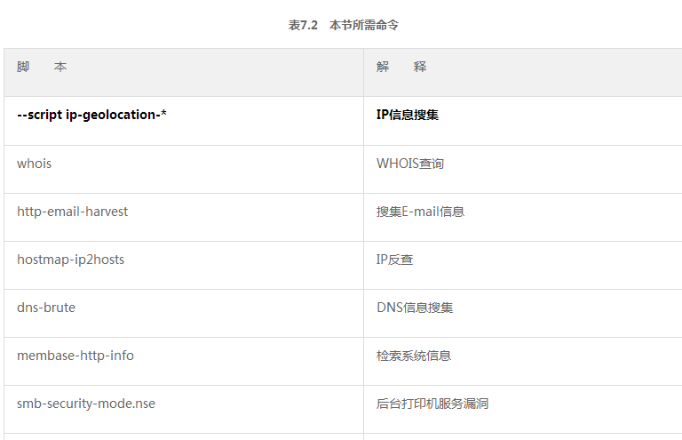Screen dimensions: 682x440
Task: Select the 脚本 column header
Action: coord(42,67)
